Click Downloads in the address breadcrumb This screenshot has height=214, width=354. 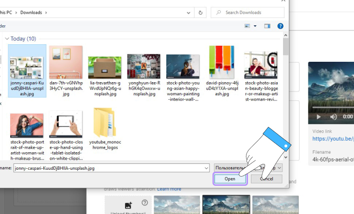pos(31,13)
